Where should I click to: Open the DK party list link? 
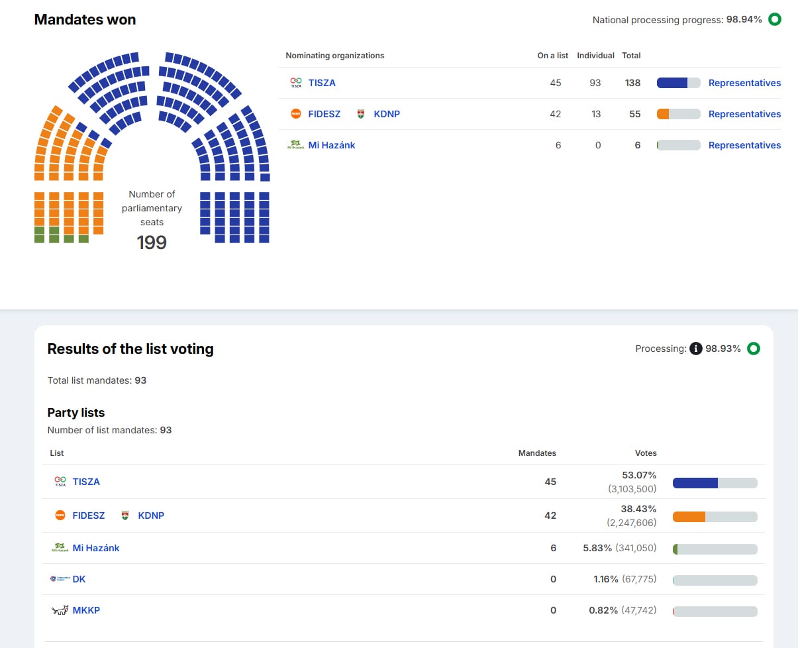click(x=79, y=579)
